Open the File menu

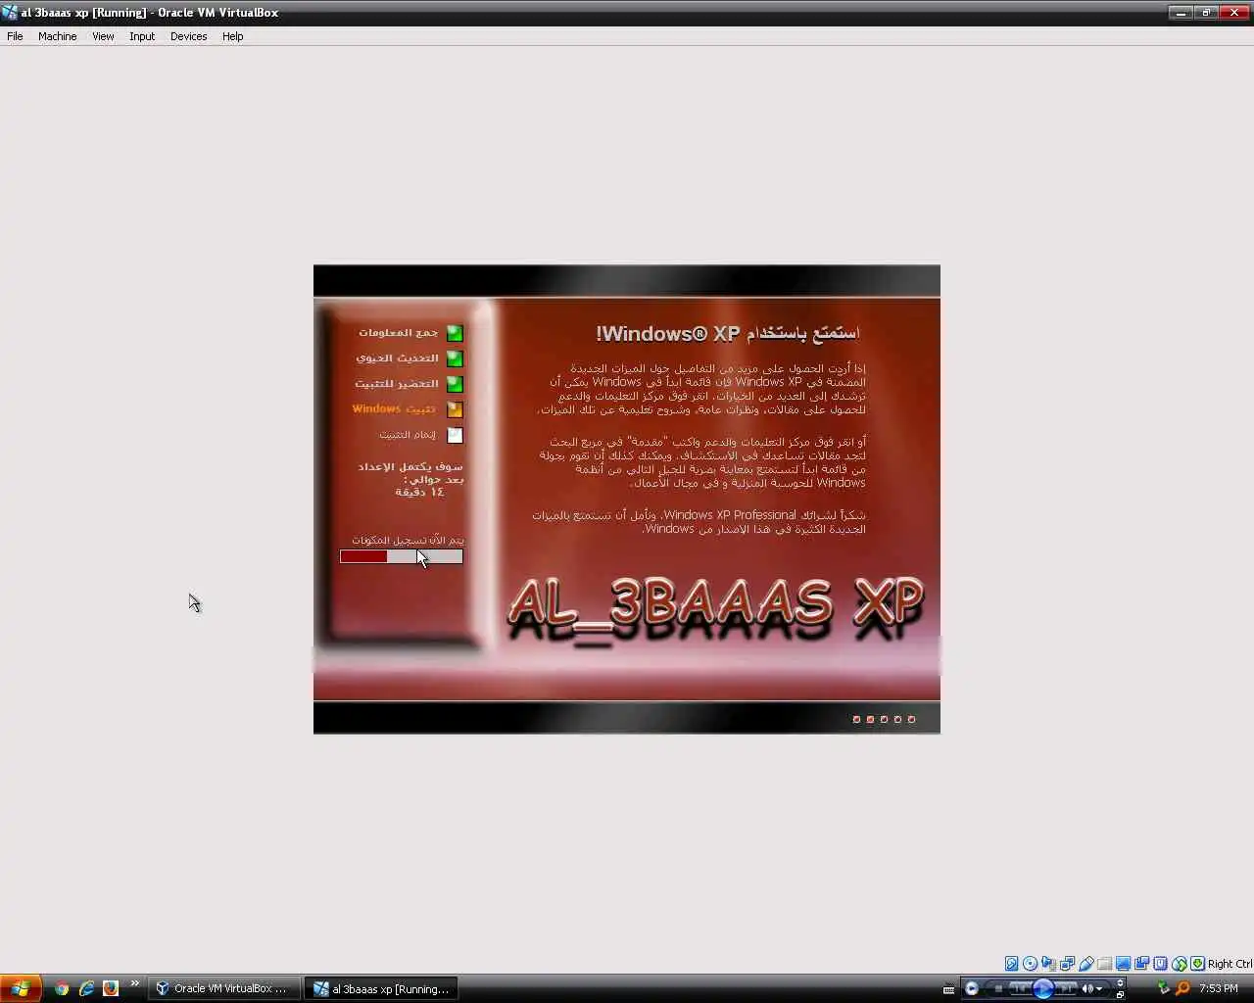(15, 36)
